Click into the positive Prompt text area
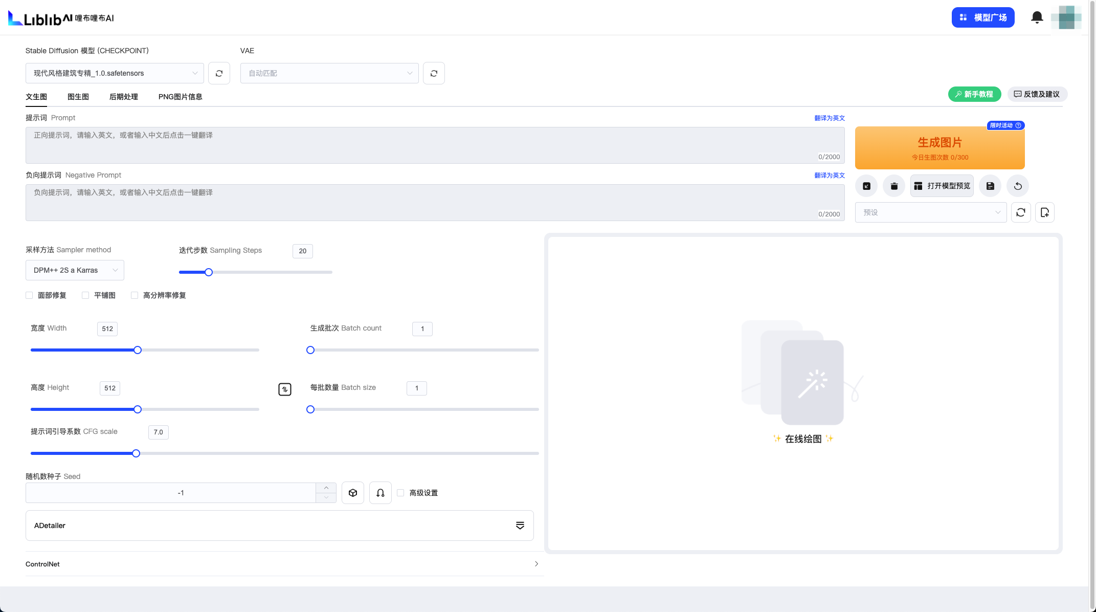Screen dimensions: 1096x612 click(x=435, y=145)
